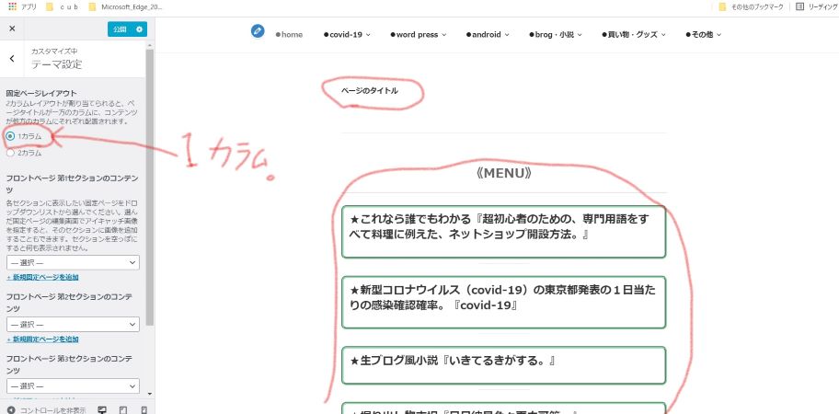839x414 pixels.
Task: Switch to mobile preview icon
Action: point(144,410)
